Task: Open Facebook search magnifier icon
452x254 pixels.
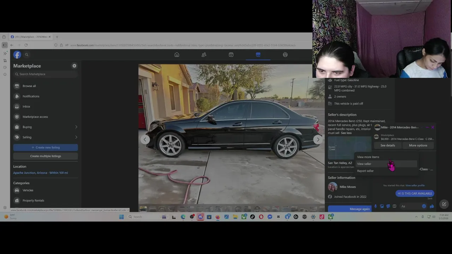Action: pyautogui.click(x=26, y=55)
